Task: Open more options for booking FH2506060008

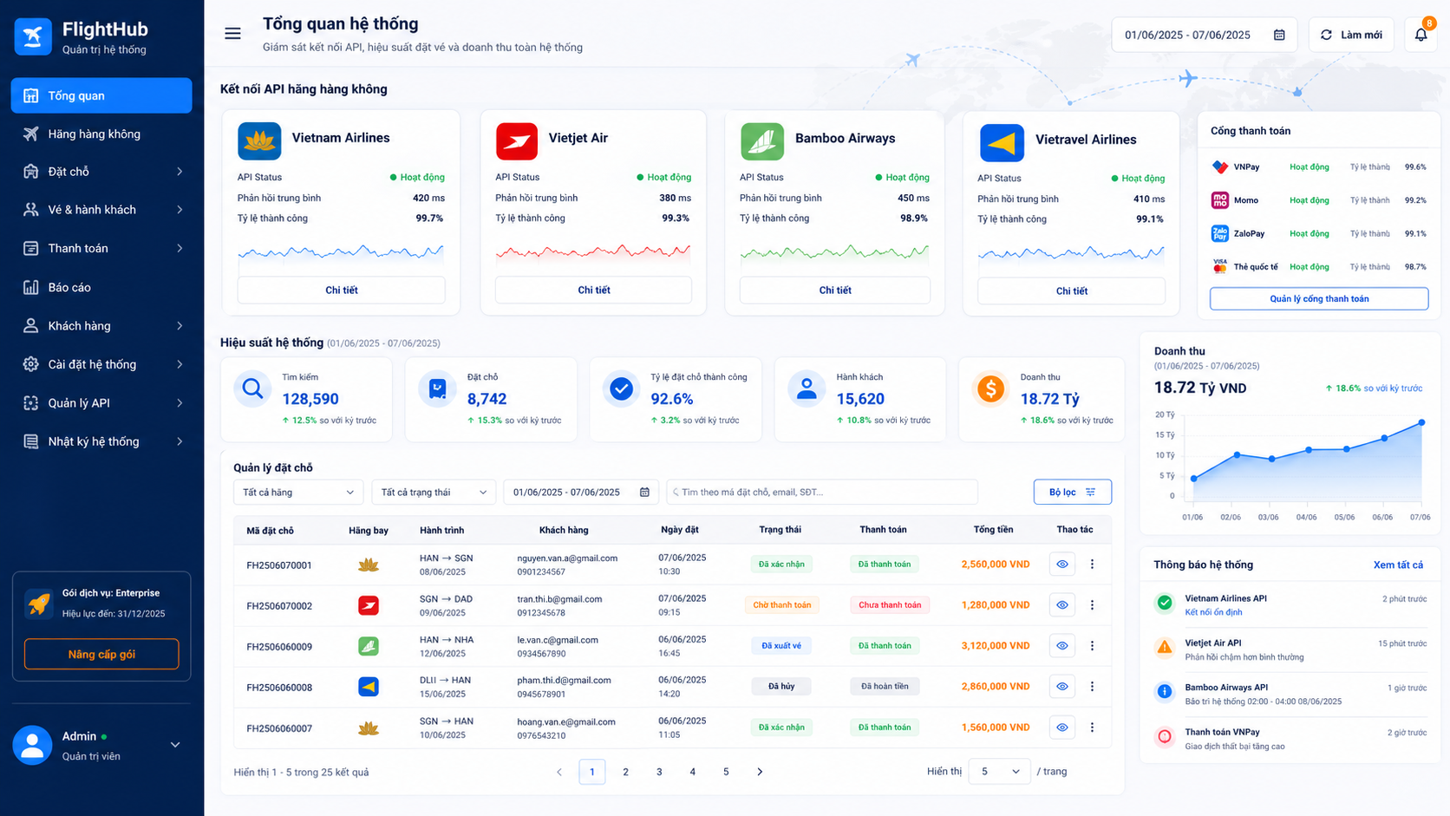Action: (x=1092, y=687)
